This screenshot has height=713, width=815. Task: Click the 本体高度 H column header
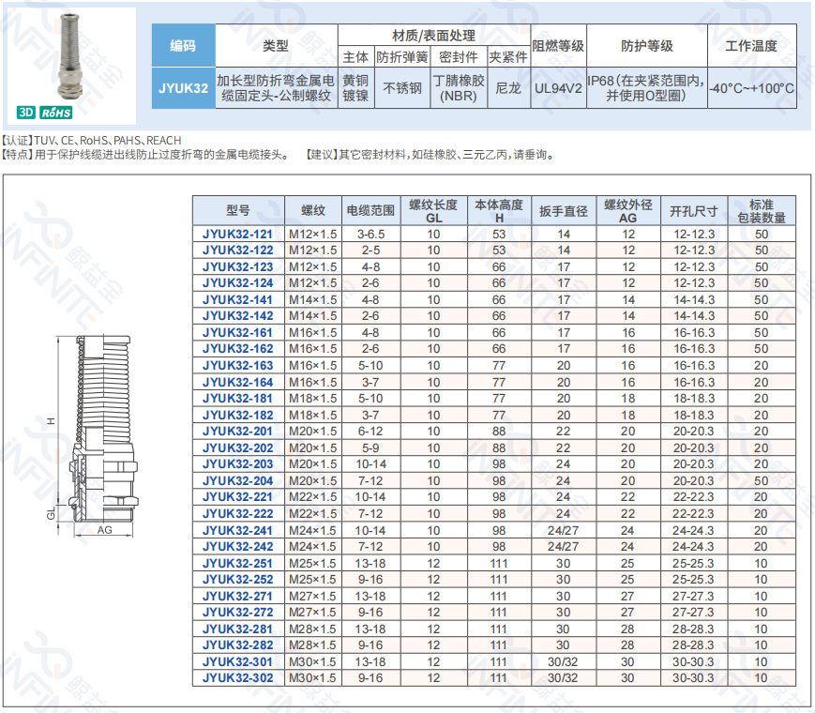click(499, 211)
